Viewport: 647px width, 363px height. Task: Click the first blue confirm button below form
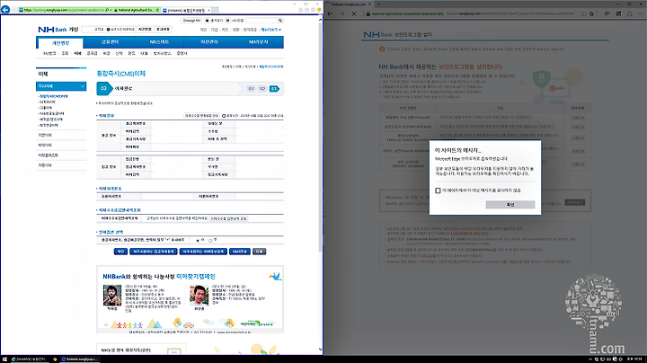(x=120, y=252)
